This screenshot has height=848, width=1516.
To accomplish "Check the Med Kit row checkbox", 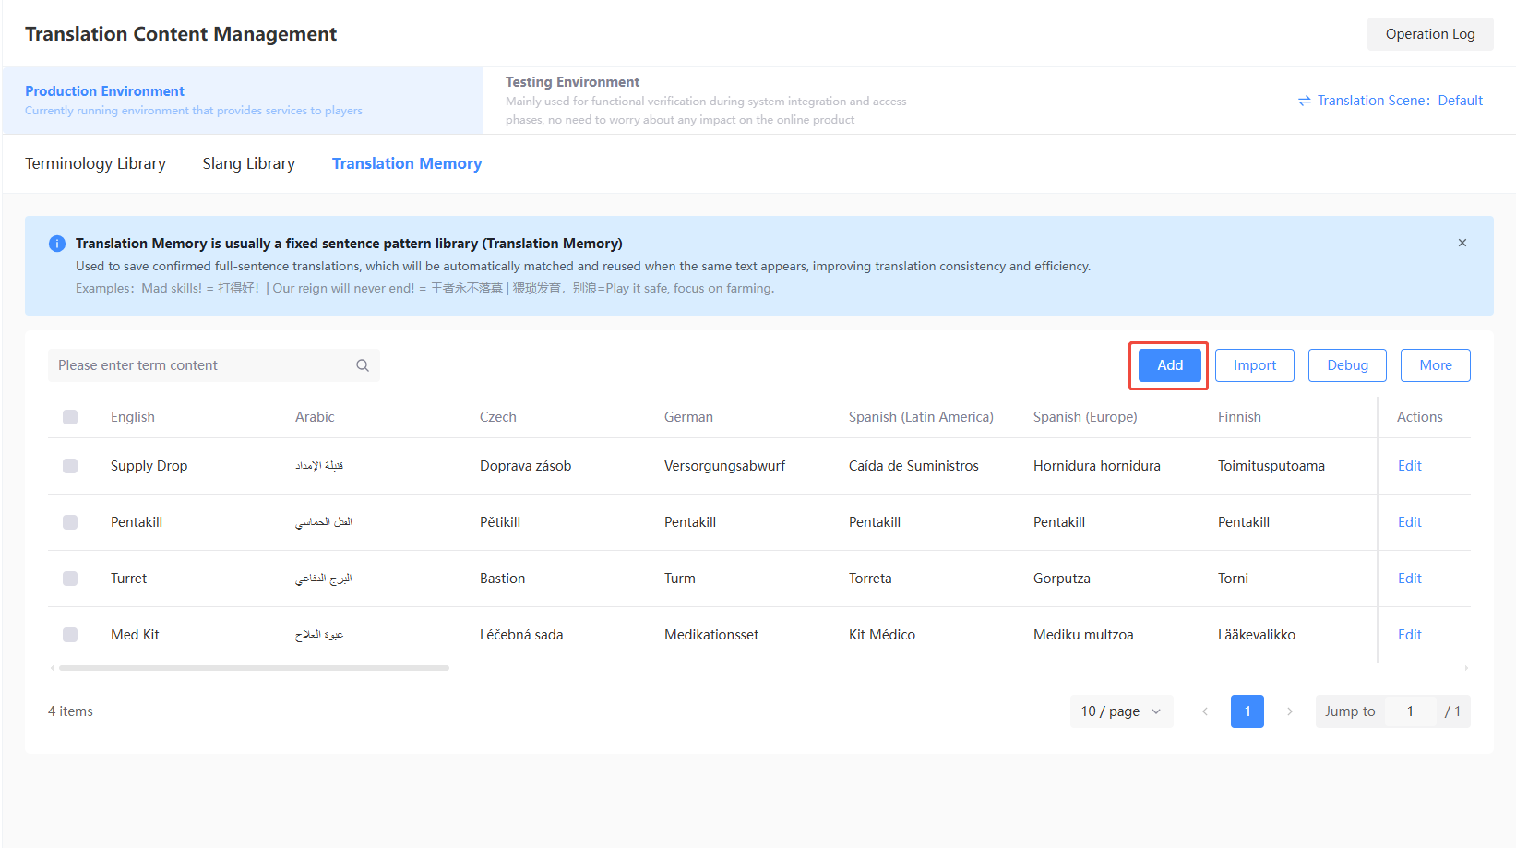I will (70, 635).
